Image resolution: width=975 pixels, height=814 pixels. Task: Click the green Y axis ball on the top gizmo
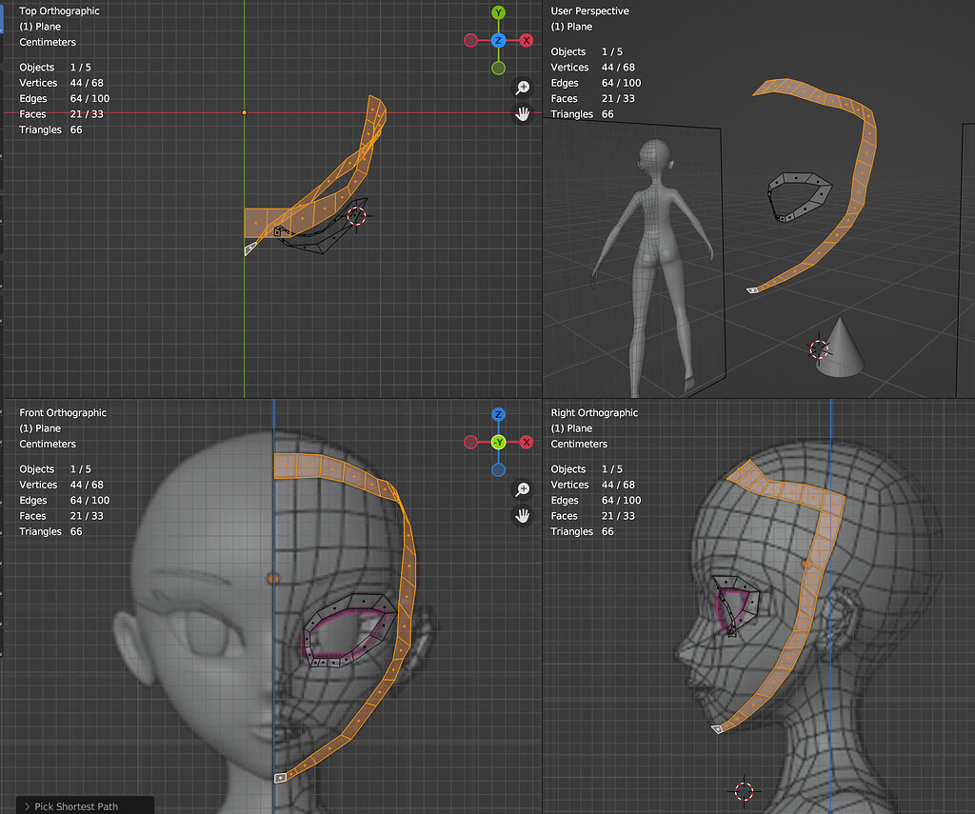click(x=497, y=13)
